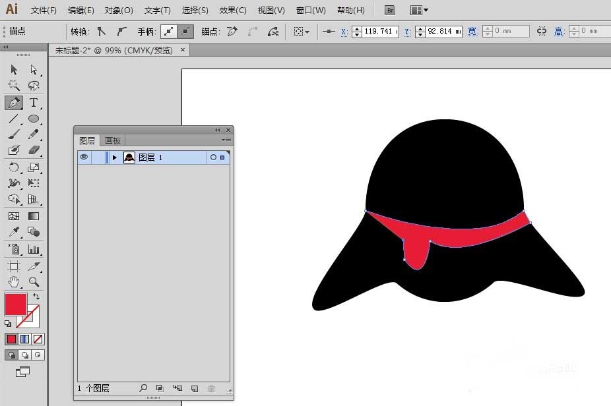Expand the 图层 1 disclosure triangle
The width and height of the screenshot is (611, 406).
pos(115,158)
